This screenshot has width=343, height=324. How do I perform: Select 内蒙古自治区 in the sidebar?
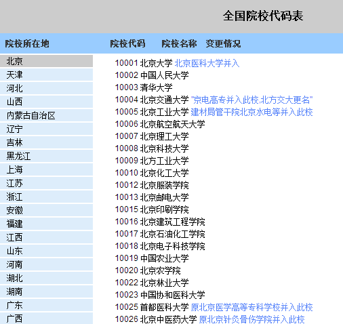tap(46, 115)
